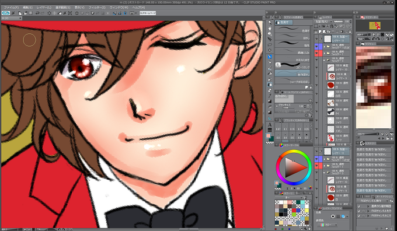Open the 表示(V) menu
The width and height of the screenshot is (397, 231).
coord(79,8)
